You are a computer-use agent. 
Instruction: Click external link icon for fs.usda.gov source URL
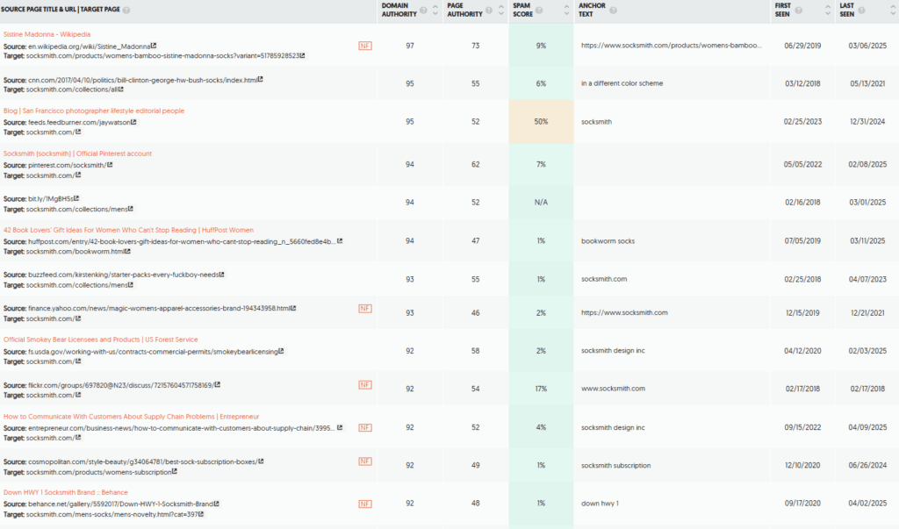pos(281,351)
